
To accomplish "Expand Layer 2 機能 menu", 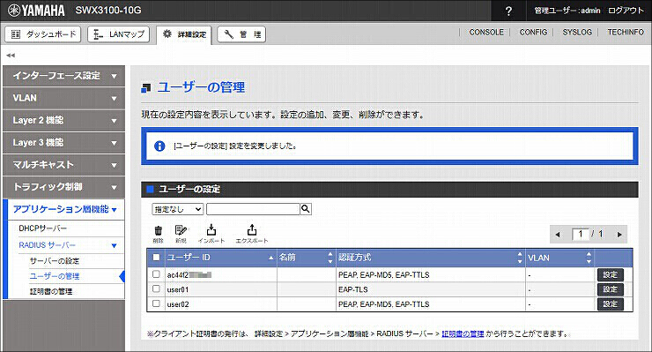I will (x=63, y=120).
